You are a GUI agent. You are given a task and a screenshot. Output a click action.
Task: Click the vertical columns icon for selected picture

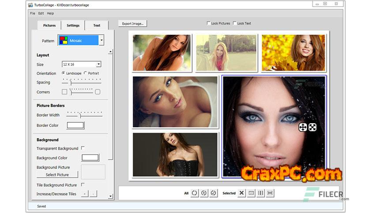(x=260, y=193)
